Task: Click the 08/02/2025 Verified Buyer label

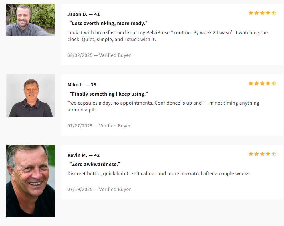Action: coord(99,55)
